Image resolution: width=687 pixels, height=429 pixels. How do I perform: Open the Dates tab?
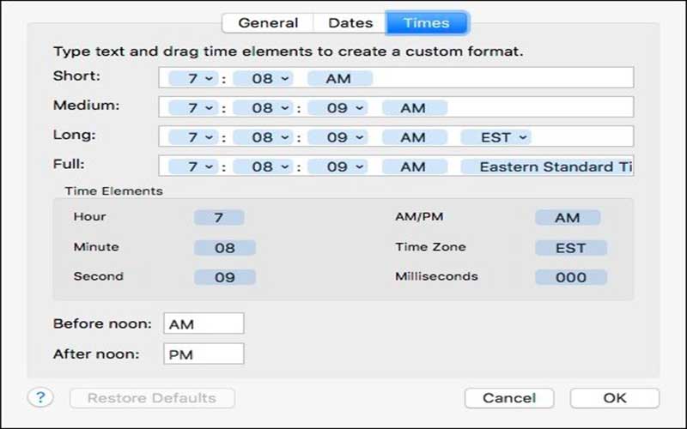[350, 23]
